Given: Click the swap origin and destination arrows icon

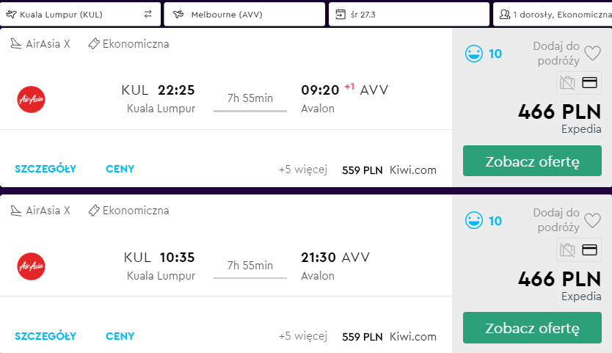Looking at the screenshot, I should click(147, 14).
